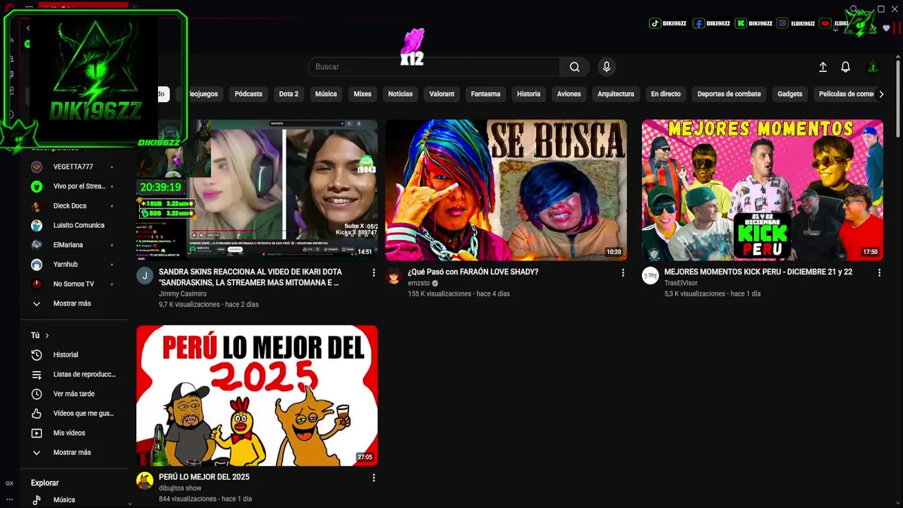Image resolution: width=903 pixels, height=508 pixels.
Task: Click ernzsto channel avatar beside video title
Action: pyautogui.click(x=394, y=276)
